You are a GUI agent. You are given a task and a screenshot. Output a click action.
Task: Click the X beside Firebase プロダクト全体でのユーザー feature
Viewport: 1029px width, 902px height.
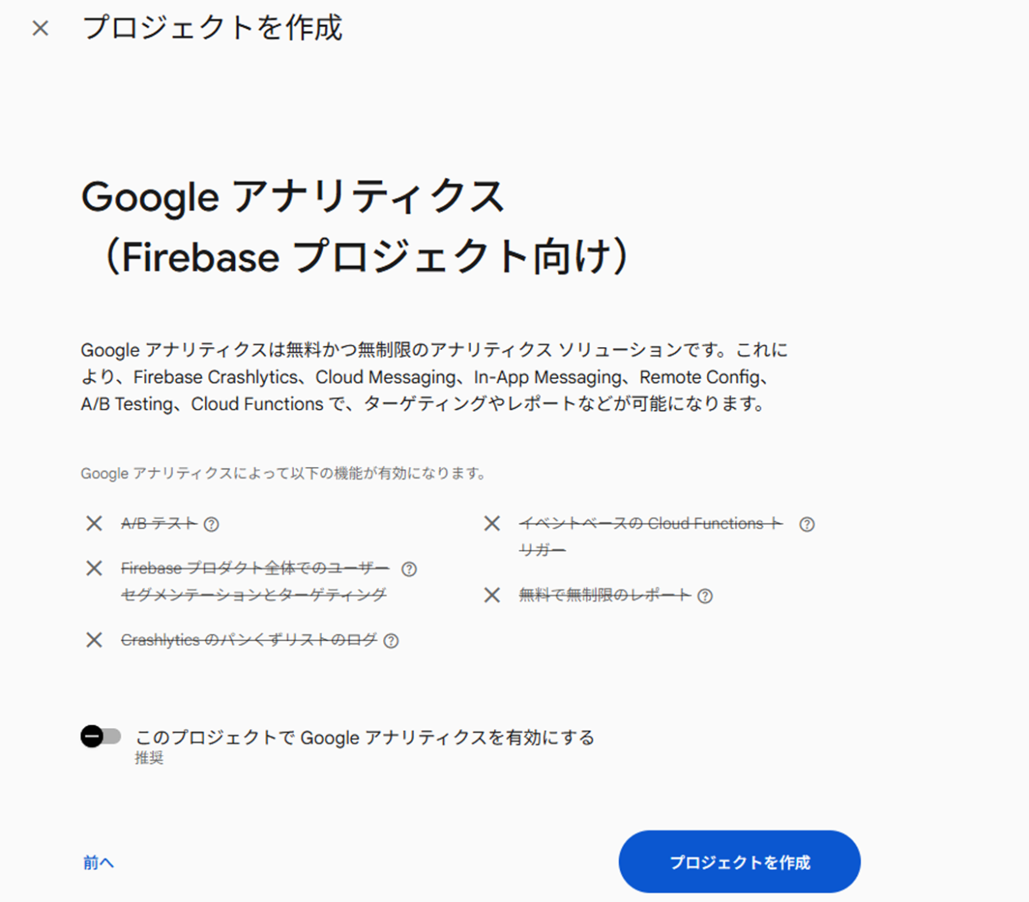pyautogui.click(x=93, y=568)
